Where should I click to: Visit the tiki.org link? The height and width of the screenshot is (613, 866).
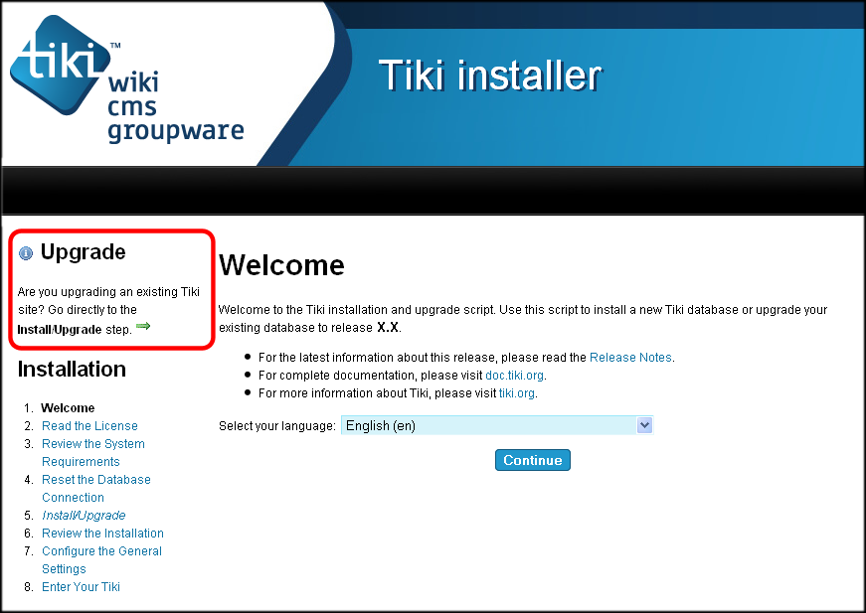click(x=516, y=393)
